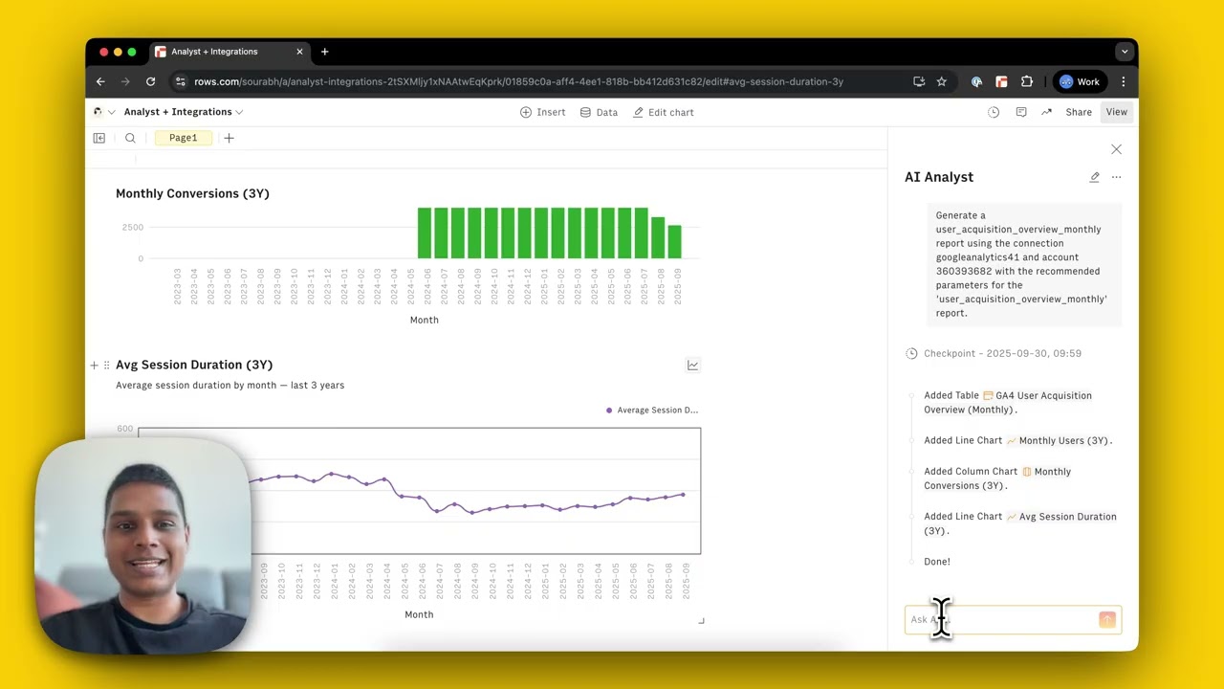Open the Monthly Users (3Y) chart link
Screen dimensions: 1224x689
1060,440
